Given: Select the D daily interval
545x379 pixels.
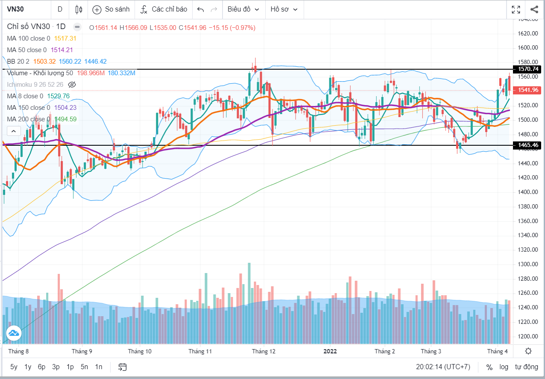Looking at the screenshot, I should (x=60, y=9).
